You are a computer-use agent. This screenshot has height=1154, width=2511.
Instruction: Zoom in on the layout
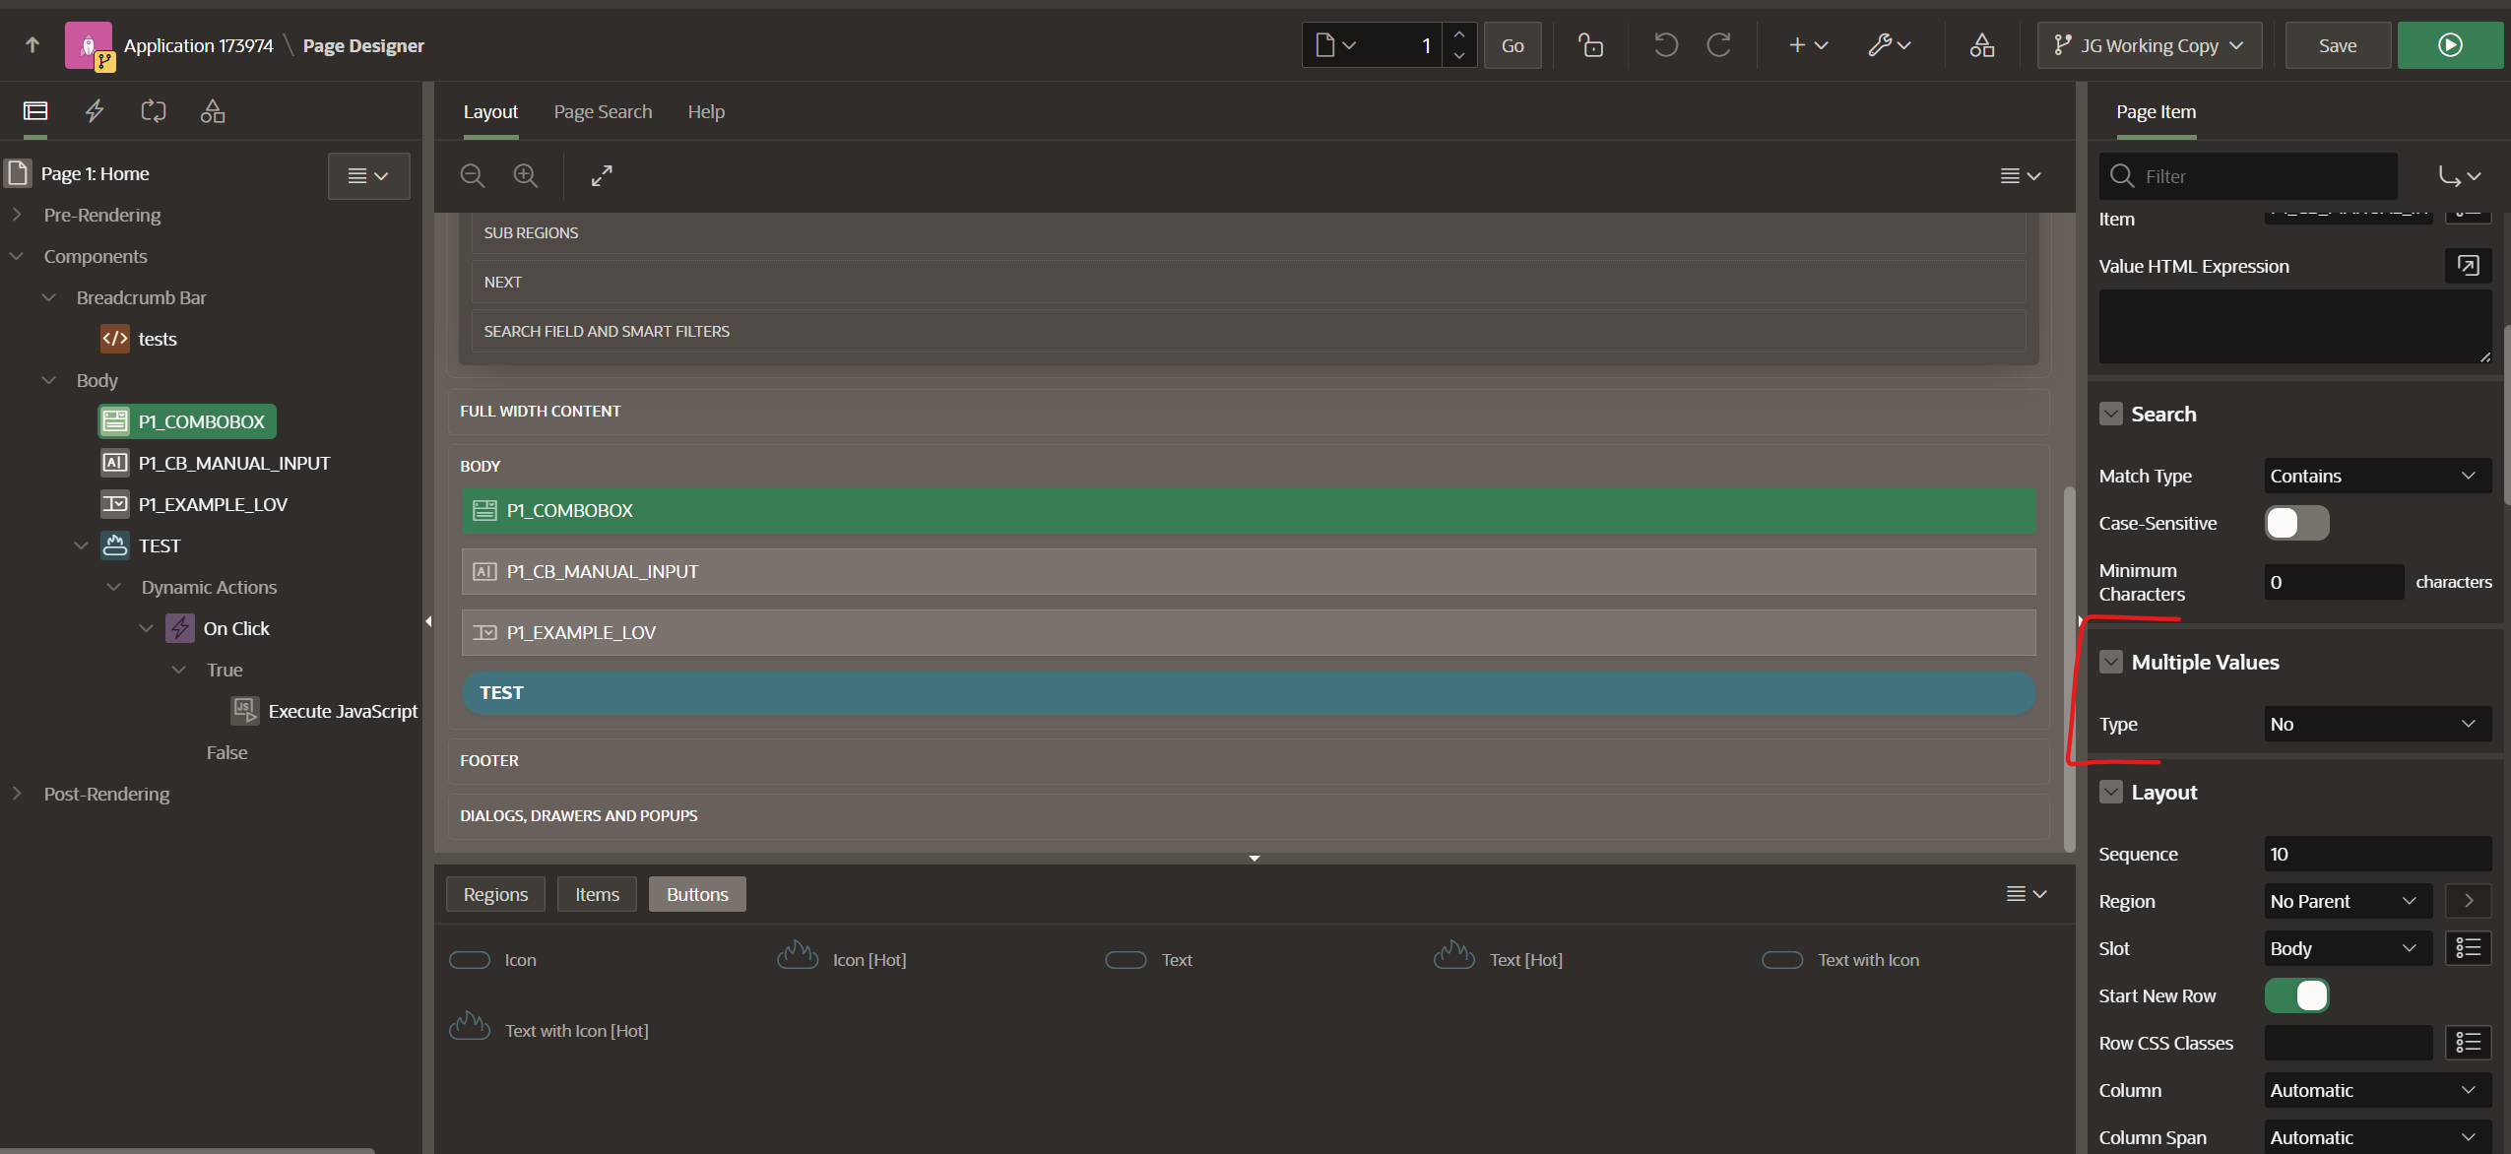526,175
